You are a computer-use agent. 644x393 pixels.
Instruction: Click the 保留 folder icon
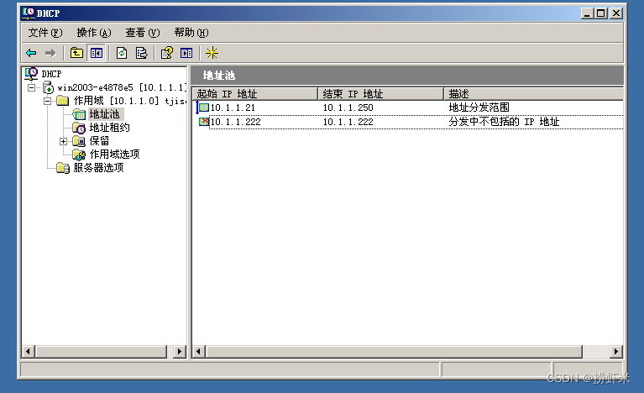79,141
